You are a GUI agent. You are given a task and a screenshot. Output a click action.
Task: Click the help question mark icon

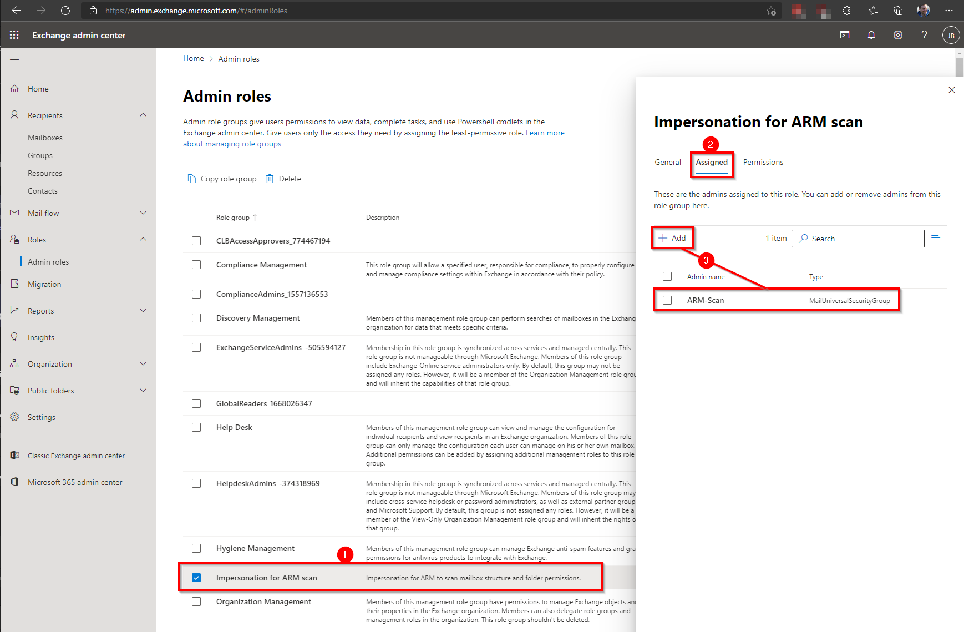[924, 35]
